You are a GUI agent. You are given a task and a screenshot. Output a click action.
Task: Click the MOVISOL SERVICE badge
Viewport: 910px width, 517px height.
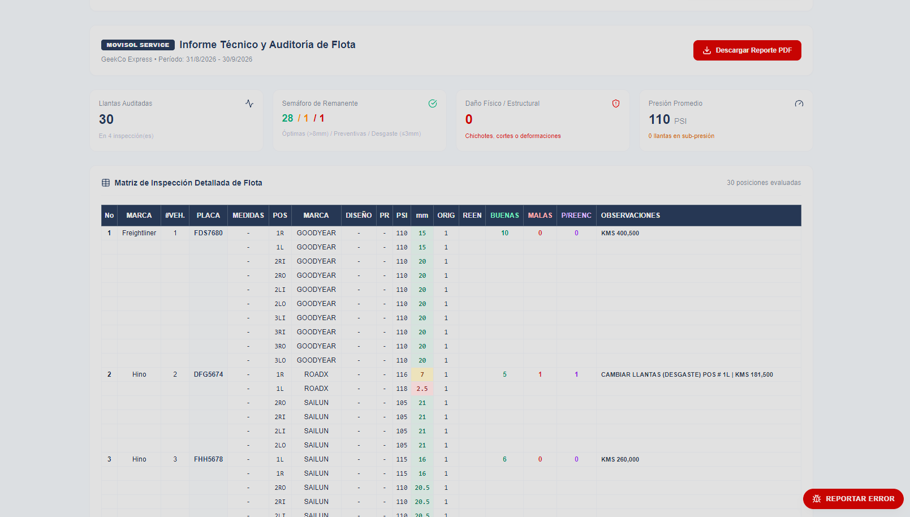[x=138, y=45]
